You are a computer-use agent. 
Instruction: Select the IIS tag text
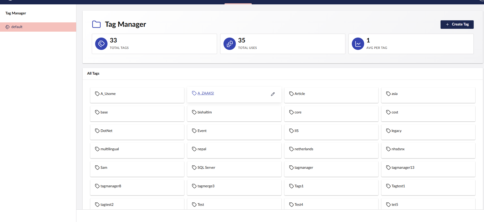tap(297, 131)
